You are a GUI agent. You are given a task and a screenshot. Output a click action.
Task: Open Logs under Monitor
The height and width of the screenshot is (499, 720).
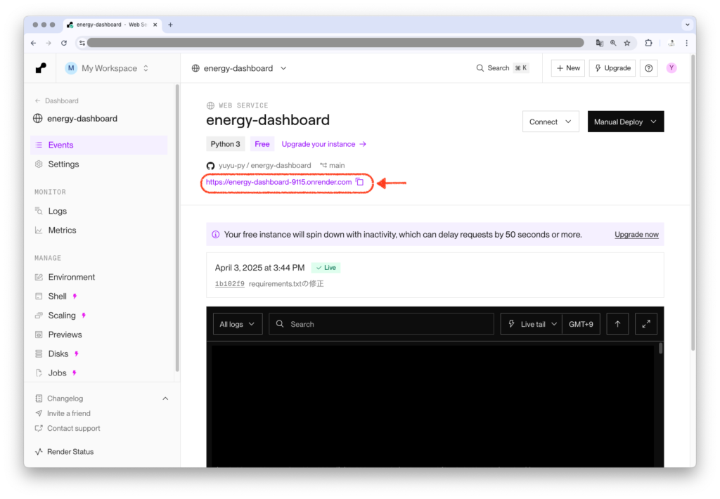click(98, 211)
